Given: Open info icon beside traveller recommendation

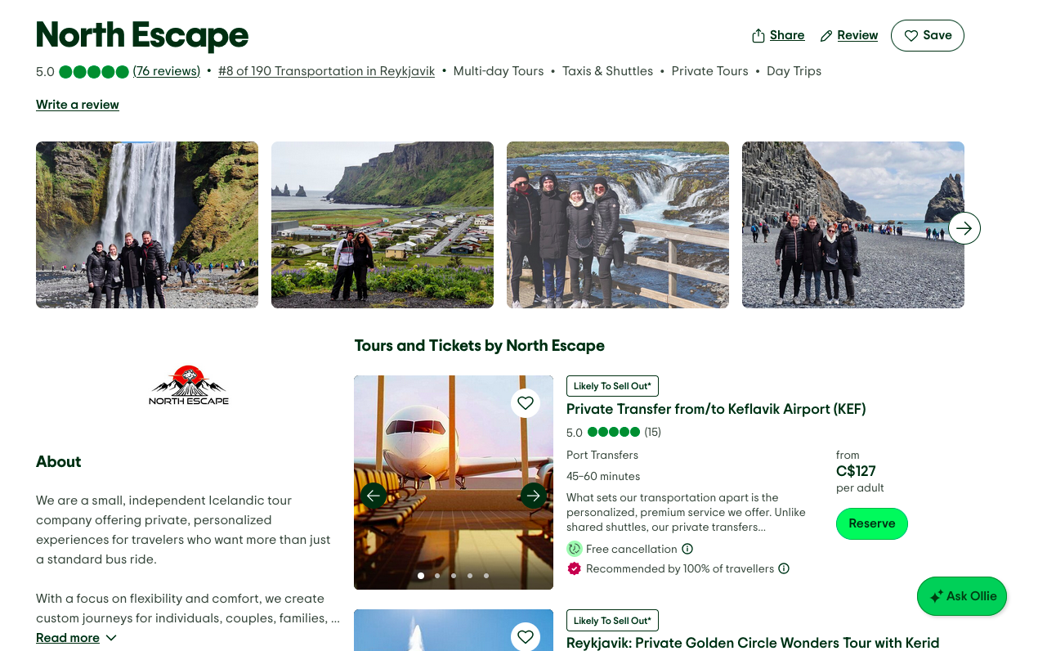Looking at the screenshot, I should 784,568.
